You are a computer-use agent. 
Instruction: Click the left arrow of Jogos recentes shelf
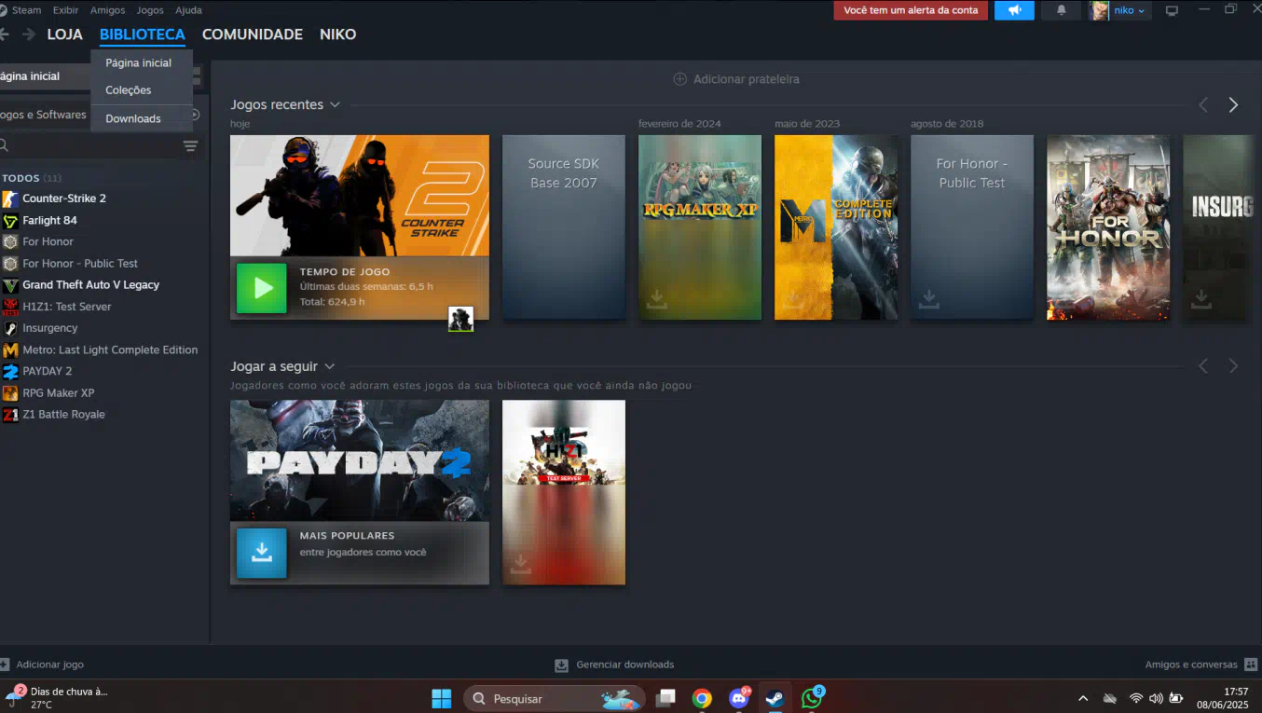[x=1203, y=105]
